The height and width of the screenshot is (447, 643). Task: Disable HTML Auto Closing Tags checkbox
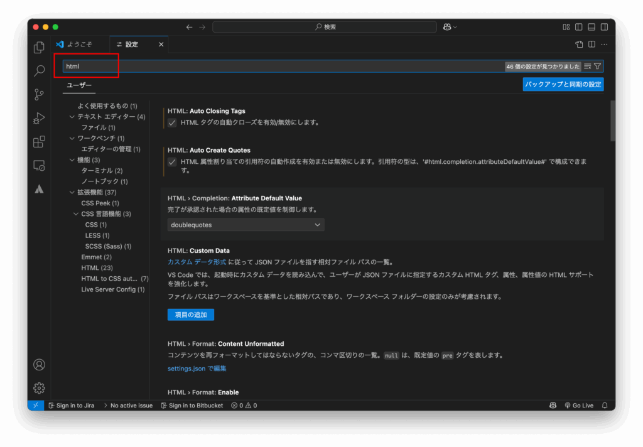(x=172, y=122)
